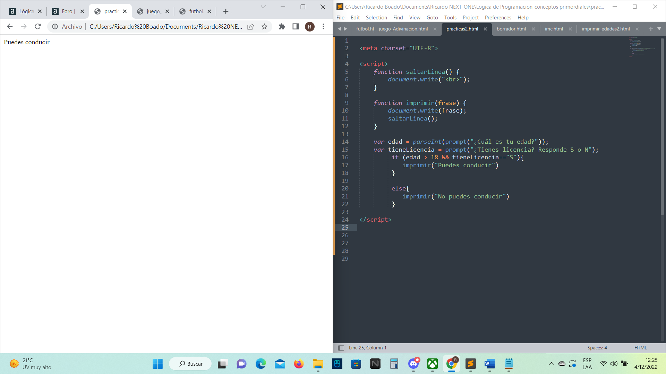Image resolution: width=666 pixels, height=374 pixels.
Task: Open Chrome three-dot menu
Action: (323, 27)
